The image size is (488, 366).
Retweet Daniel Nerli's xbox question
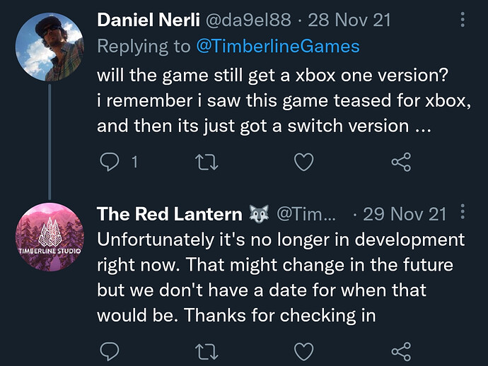[x=207, y=163]
